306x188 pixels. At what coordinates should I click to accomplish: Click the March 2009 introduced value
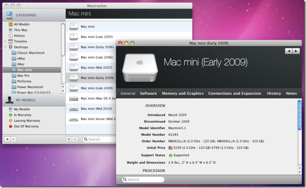177,115
